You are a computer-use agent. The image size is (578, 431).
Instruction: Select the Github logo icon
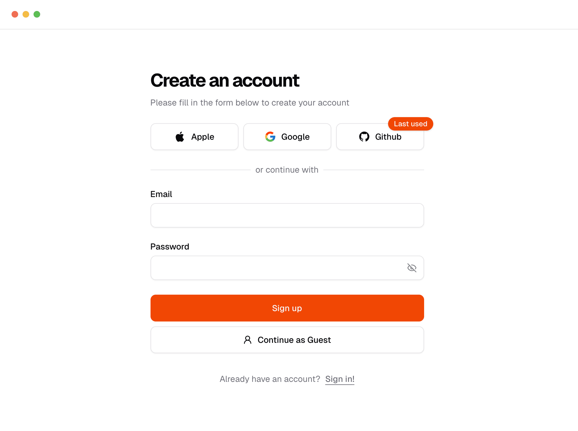click(364, 137)
